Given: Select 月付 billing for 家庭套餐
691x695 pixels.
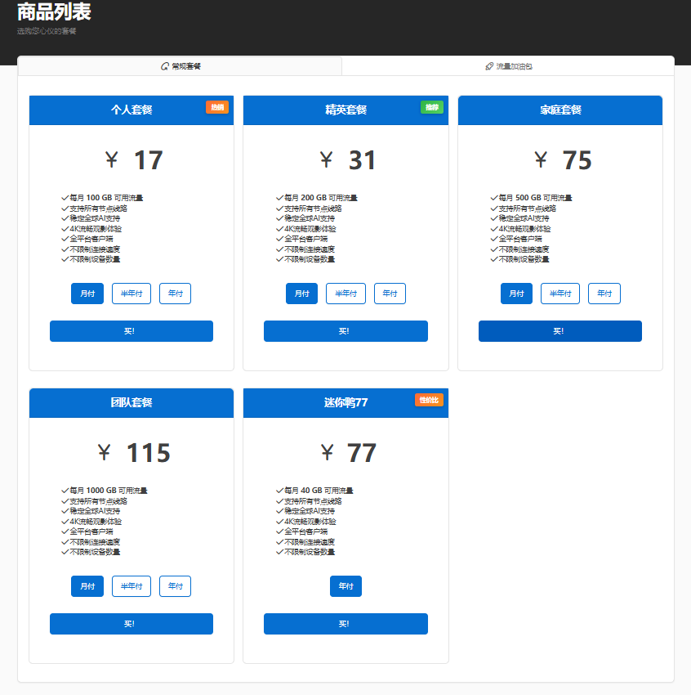Looking at the screenshot, I should 516,294.
